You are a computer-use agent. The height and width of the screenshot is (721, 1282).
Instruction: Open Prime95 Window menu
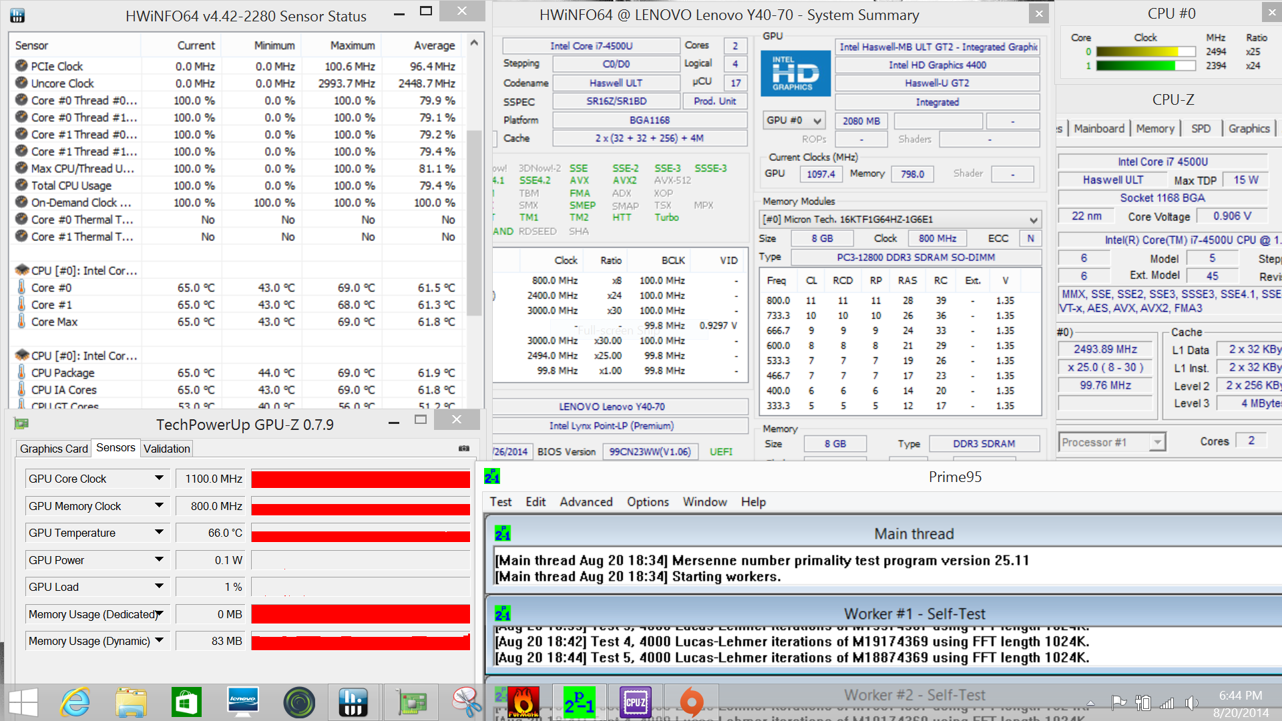click(x=704, y=502)
